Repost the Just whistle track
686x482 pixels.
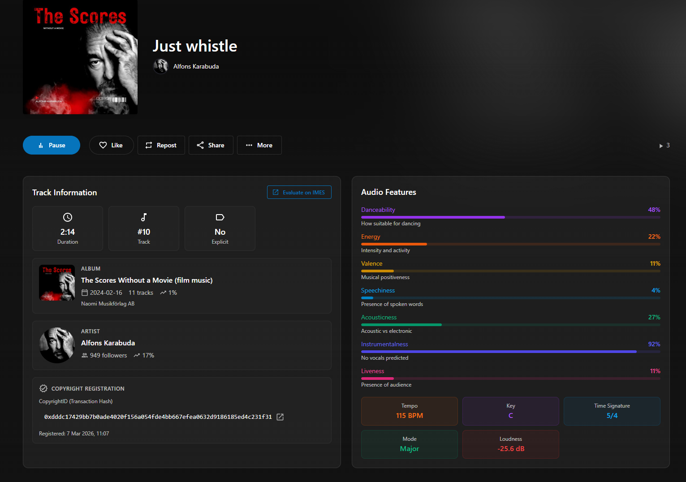coord(161,145)
